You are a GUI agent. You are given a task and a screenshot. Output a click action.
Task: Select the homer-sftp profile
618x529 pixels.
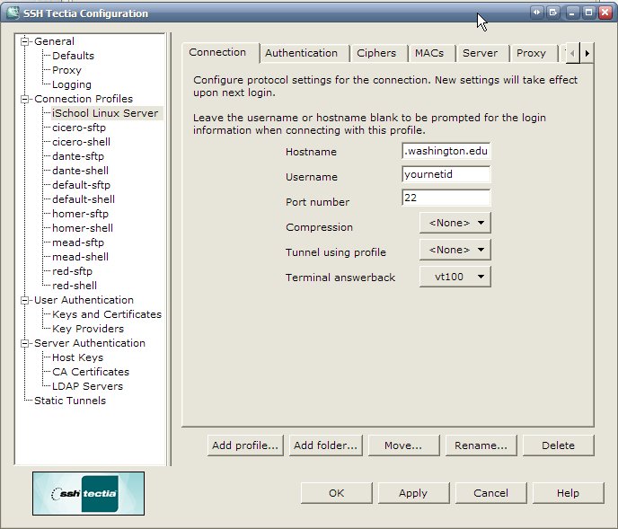(81, 214)
